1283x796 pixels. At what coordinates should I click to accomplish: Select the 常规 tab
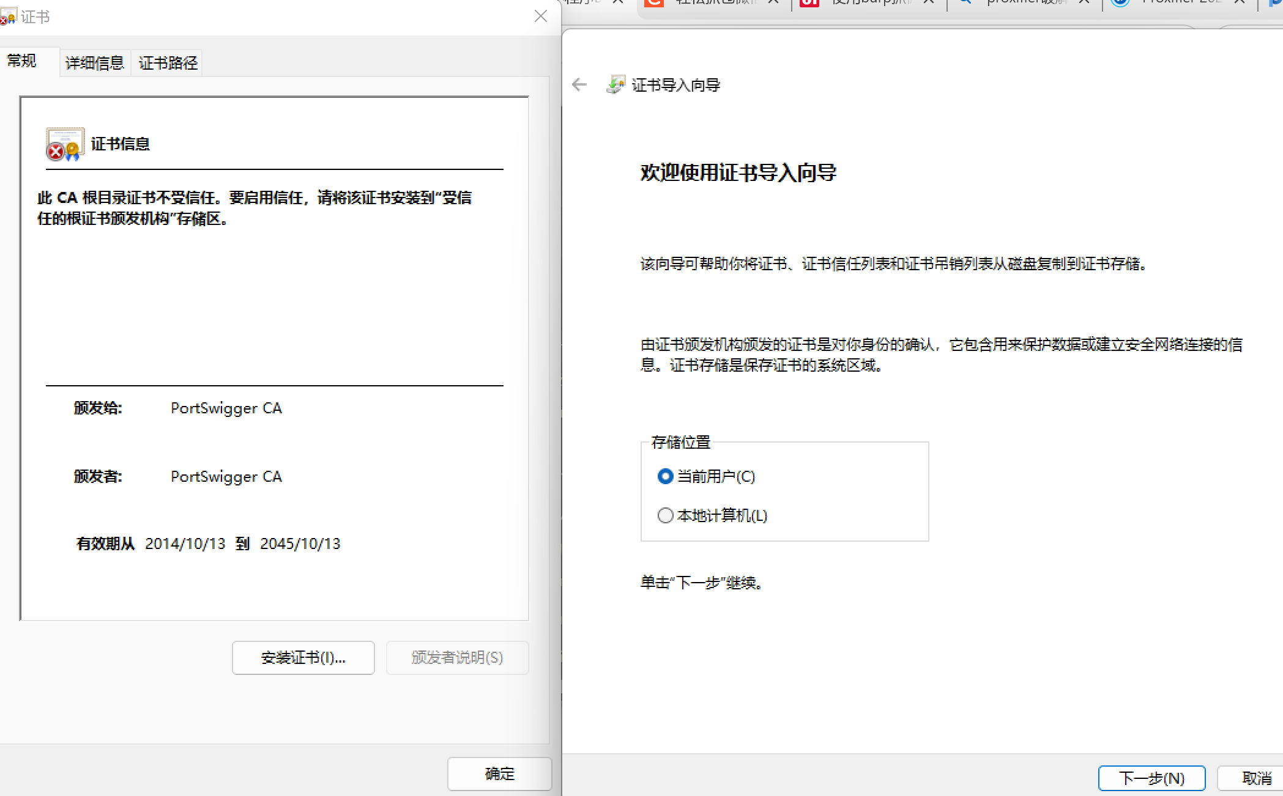[22, 61]
